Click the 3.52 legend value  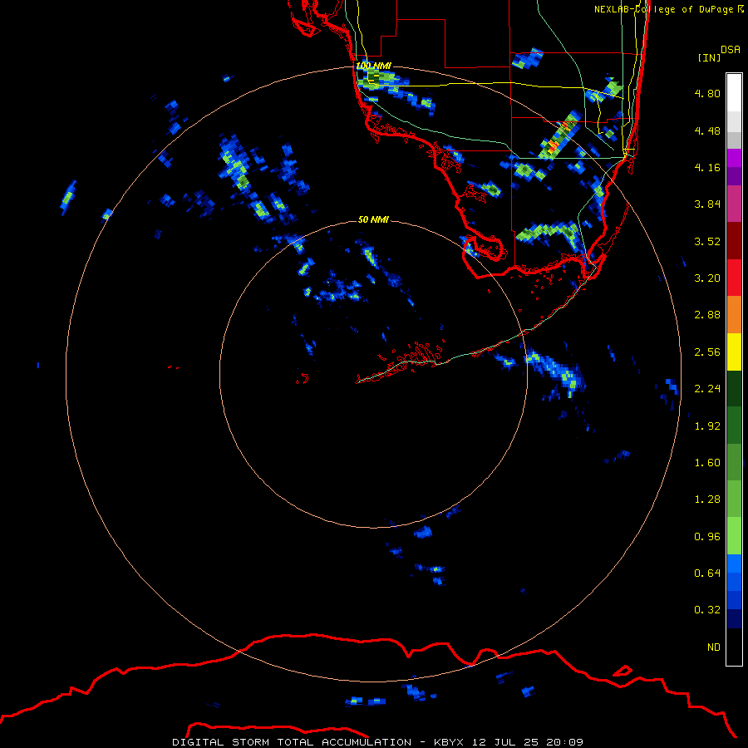coord(707,241)
